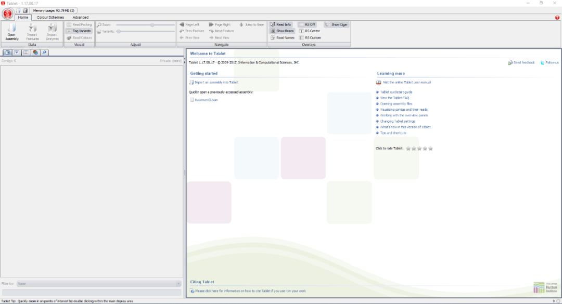Select the magnifier search panel tab icon
Screen dimensions: 562x304
point(44,52)
